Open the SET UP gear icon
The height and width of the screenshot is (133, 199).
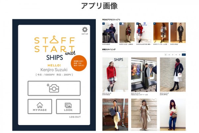pyautogui.click(x=85, y=30)
